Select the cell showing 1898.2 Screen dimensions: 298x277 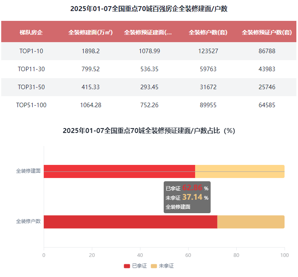[x=90, y=51]
